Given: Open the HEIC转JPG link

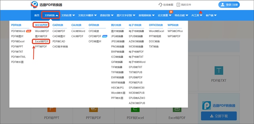Looking at the screenshot, I should click(x=117, y=88).
